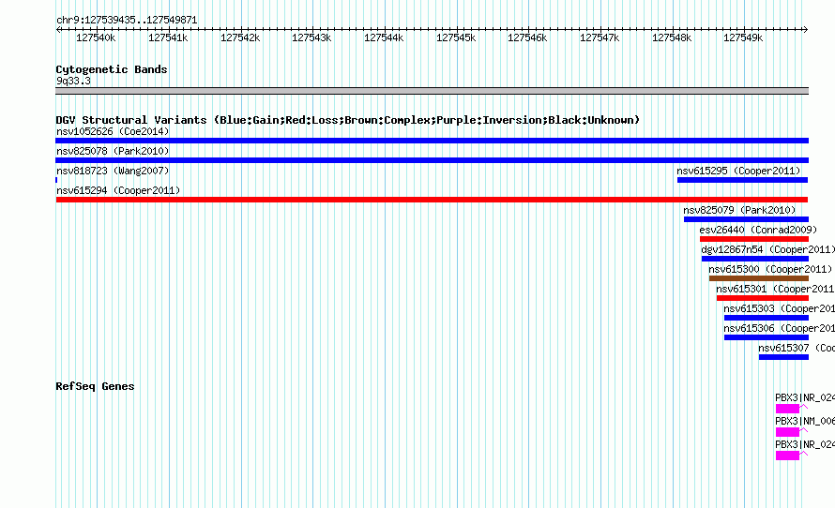
Task: Open the PBX3|NM_006 gene label
Action: click(805, 421)
